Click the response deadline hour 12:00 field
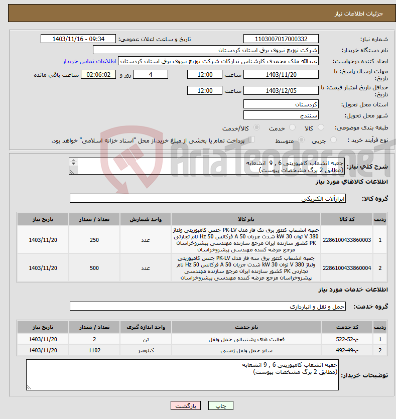This screenshot has height=419, width=396. [x=205, y=75]
